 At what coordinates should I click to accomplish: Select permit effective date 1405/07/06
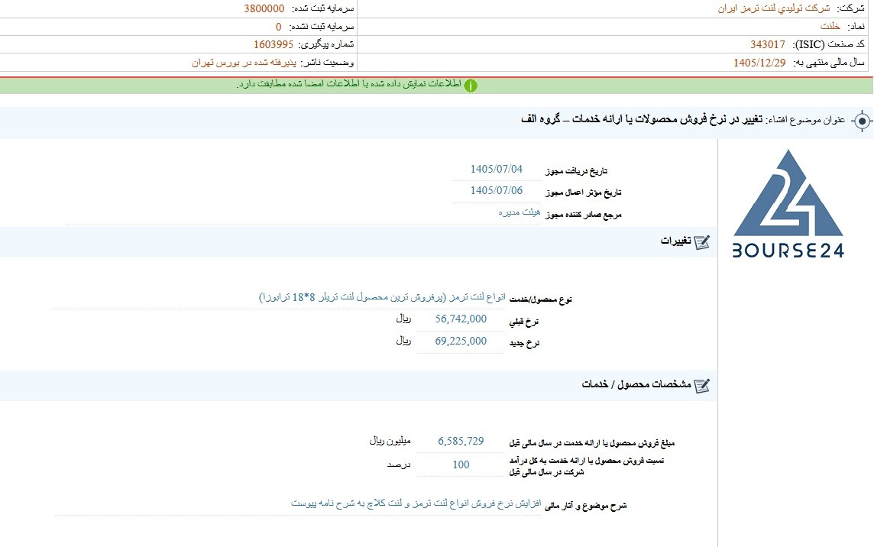point(496,191)
